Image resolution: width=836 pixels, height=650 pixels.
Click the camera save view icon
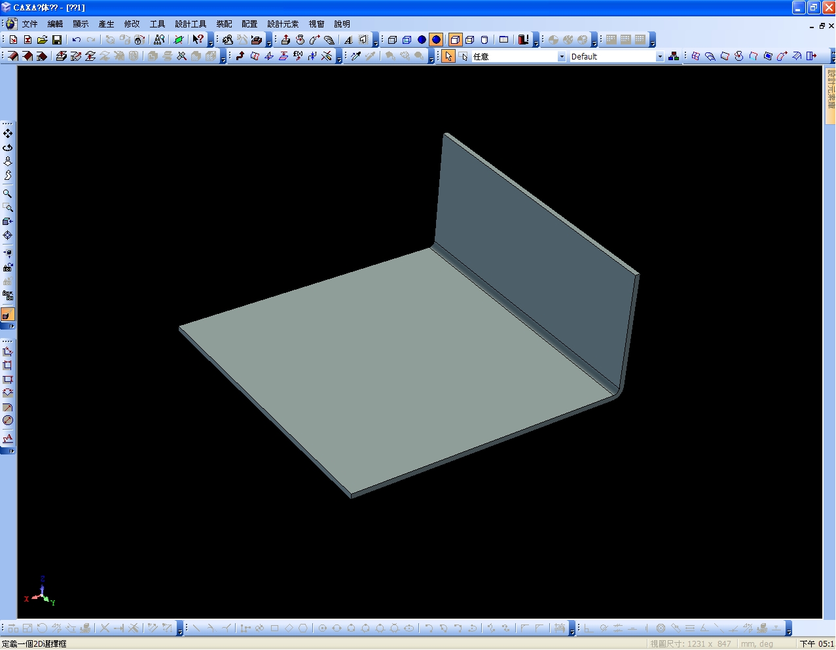click(x=8, y=267)
